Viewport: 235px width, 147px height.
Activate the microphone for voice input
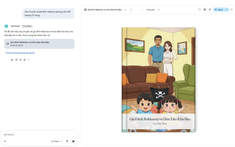pos(67,141)
